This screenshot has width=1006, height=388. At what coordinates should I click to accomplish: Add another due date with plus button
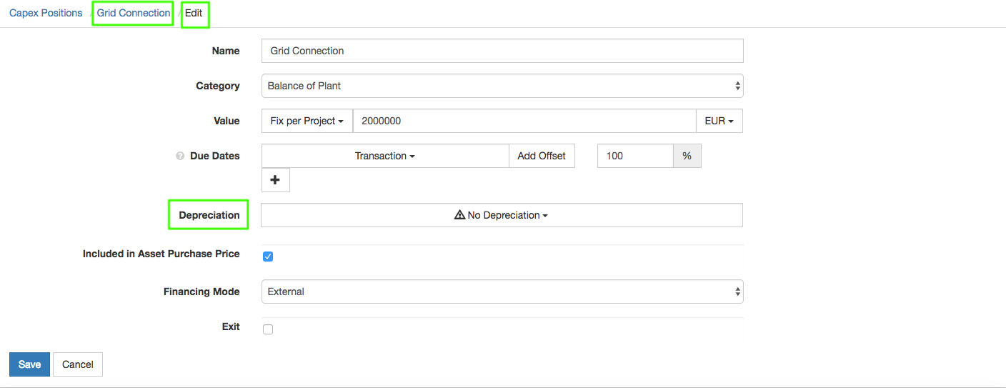point(275,181)
